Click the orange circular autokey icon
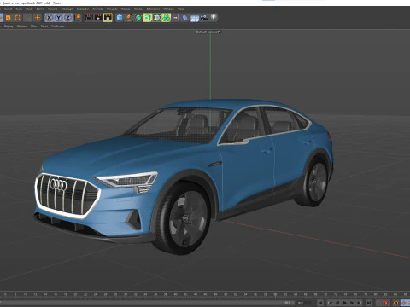 pos(395,303)
